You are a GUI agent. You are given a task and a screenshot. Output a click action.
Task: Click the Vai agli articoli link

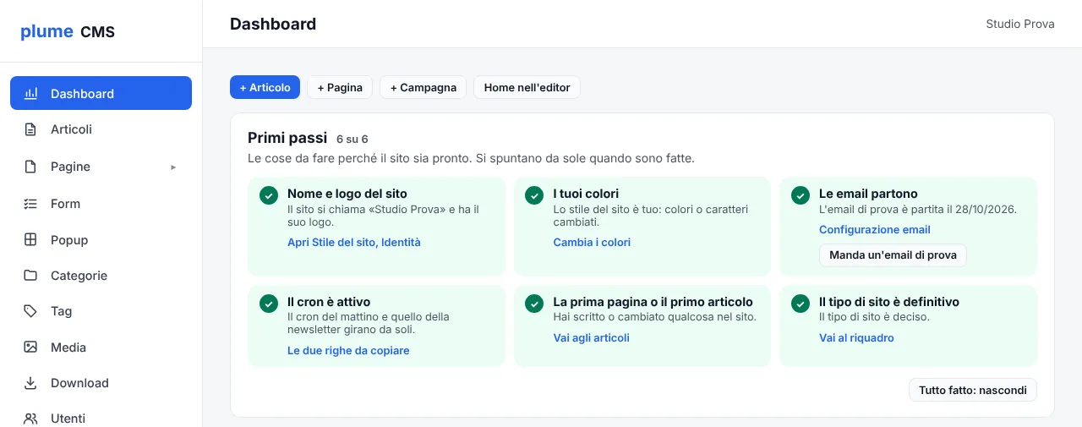coord(592,338)
